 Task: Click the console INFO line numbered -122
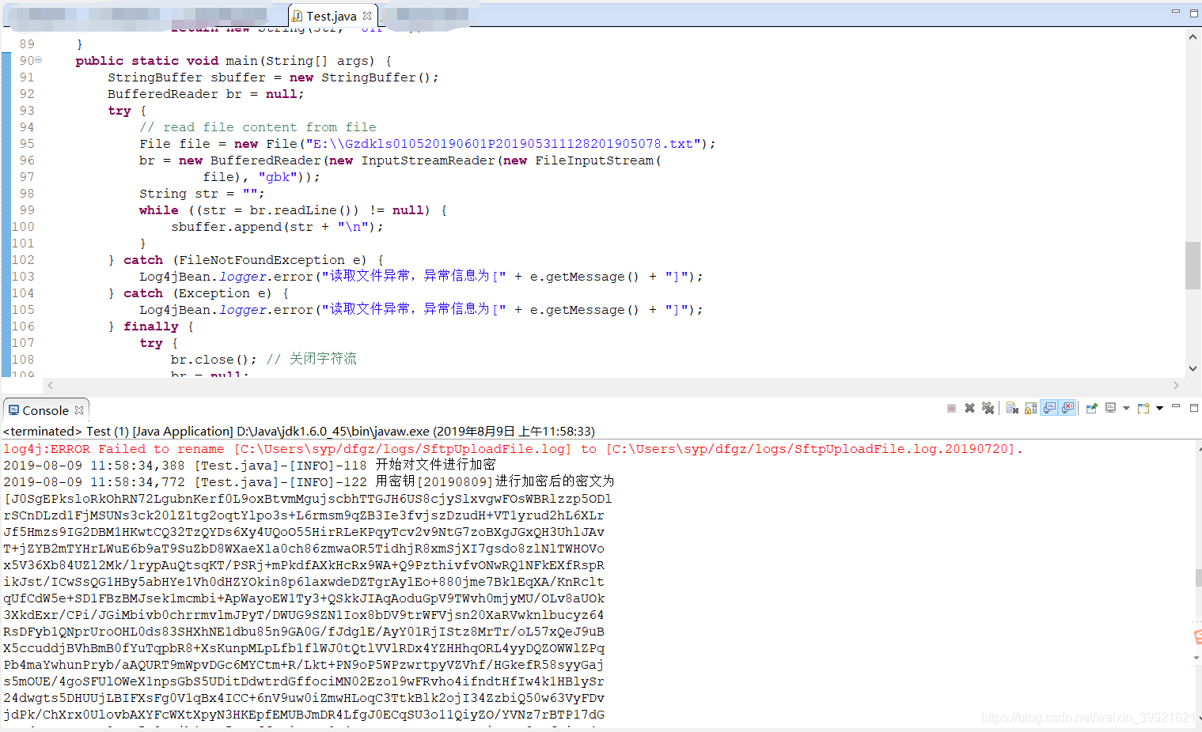[x=309, y=482]
